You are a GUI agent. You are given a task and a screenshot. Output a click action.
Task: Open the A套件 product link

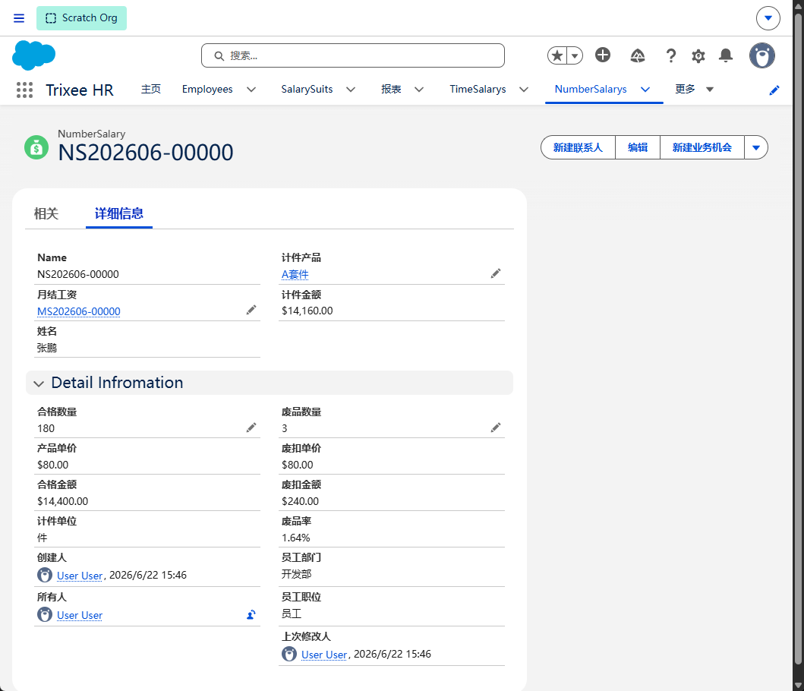[x=295, y=274]
